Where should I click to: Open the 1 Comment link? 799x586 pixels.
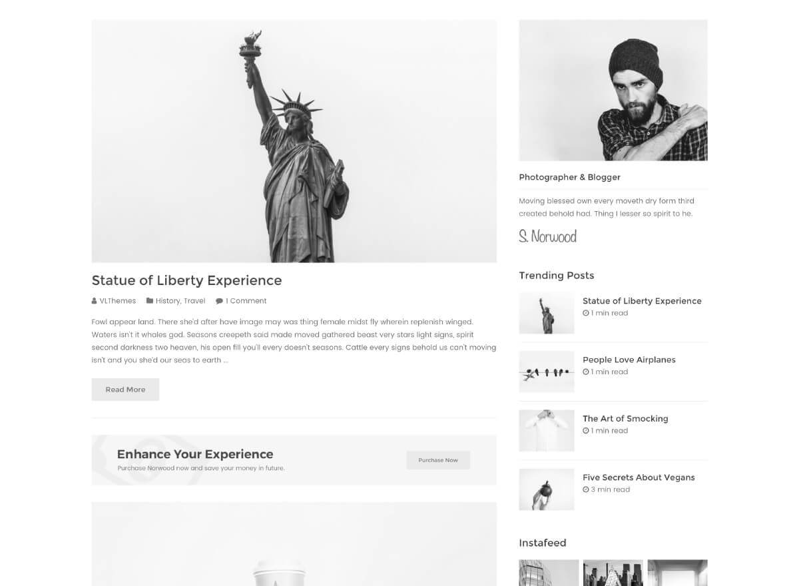246,301
